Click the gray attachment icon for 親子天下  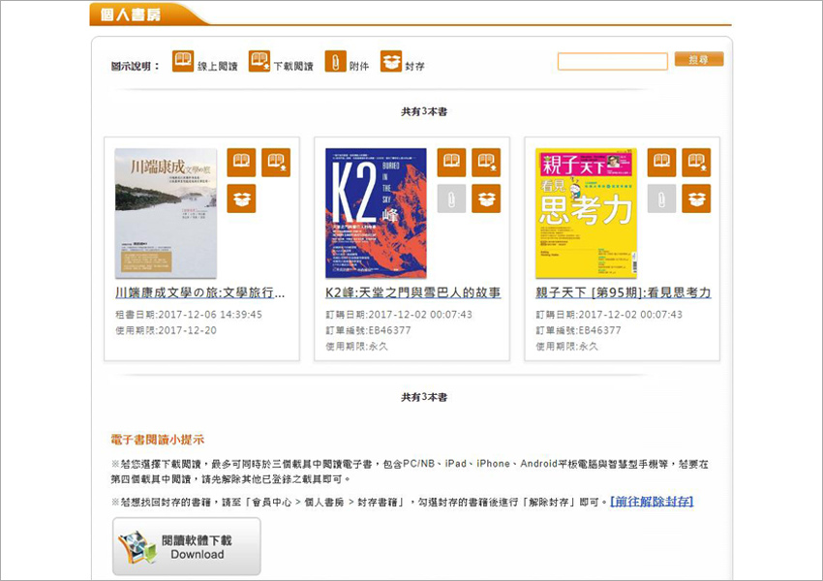point(661,199)
